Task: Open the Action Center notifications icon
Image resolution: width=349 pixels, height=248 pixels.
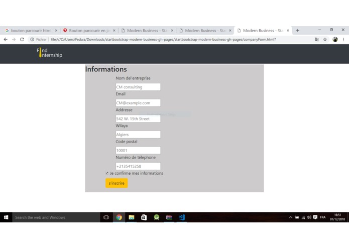Action: click(x=315, y=217)
